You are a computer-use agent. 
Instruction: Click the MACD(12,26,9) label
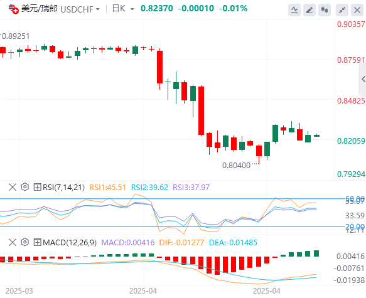[x=70, y=243]
